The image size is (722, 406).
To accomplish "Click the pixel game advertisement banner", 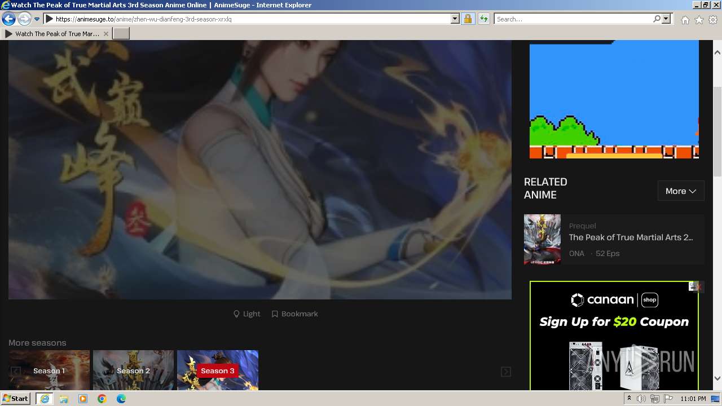I will (x=614, y=99).
